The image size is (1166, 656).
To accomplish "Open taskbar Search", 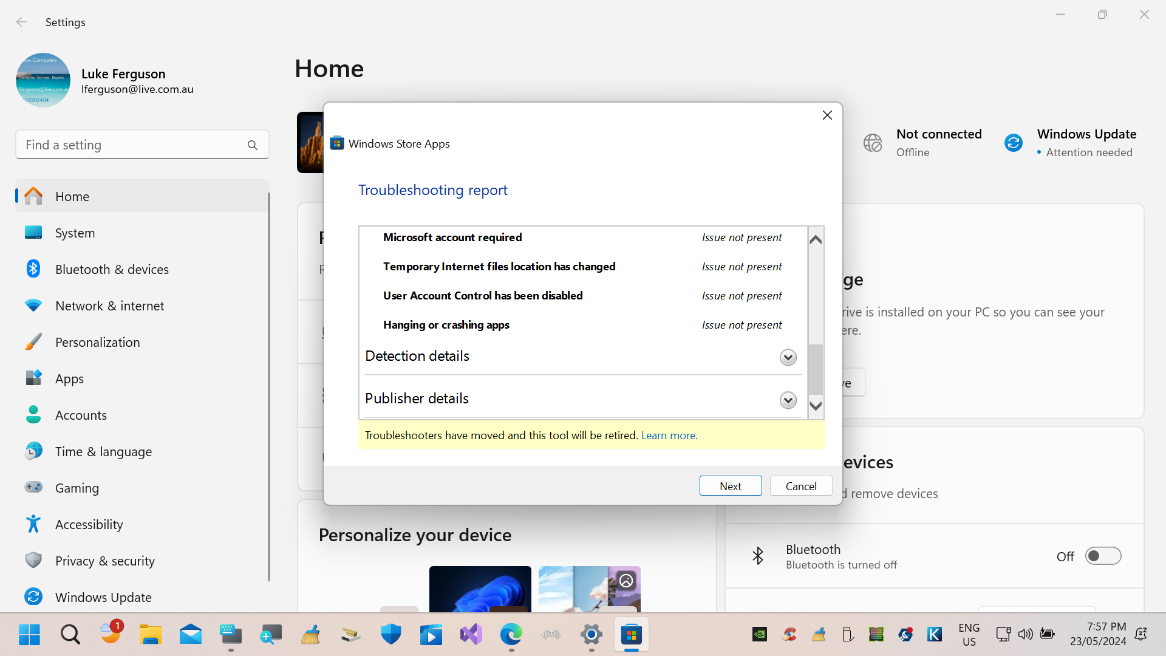I will tap(70, 635).
